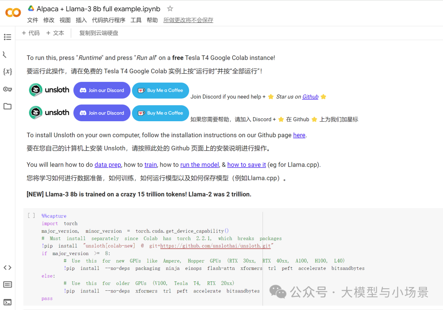The width and height of the screenshot is (443, 310).
Task: Click the '[NEW] Llama-3 8b is trained' heading
Action: (x=139, y=195)
